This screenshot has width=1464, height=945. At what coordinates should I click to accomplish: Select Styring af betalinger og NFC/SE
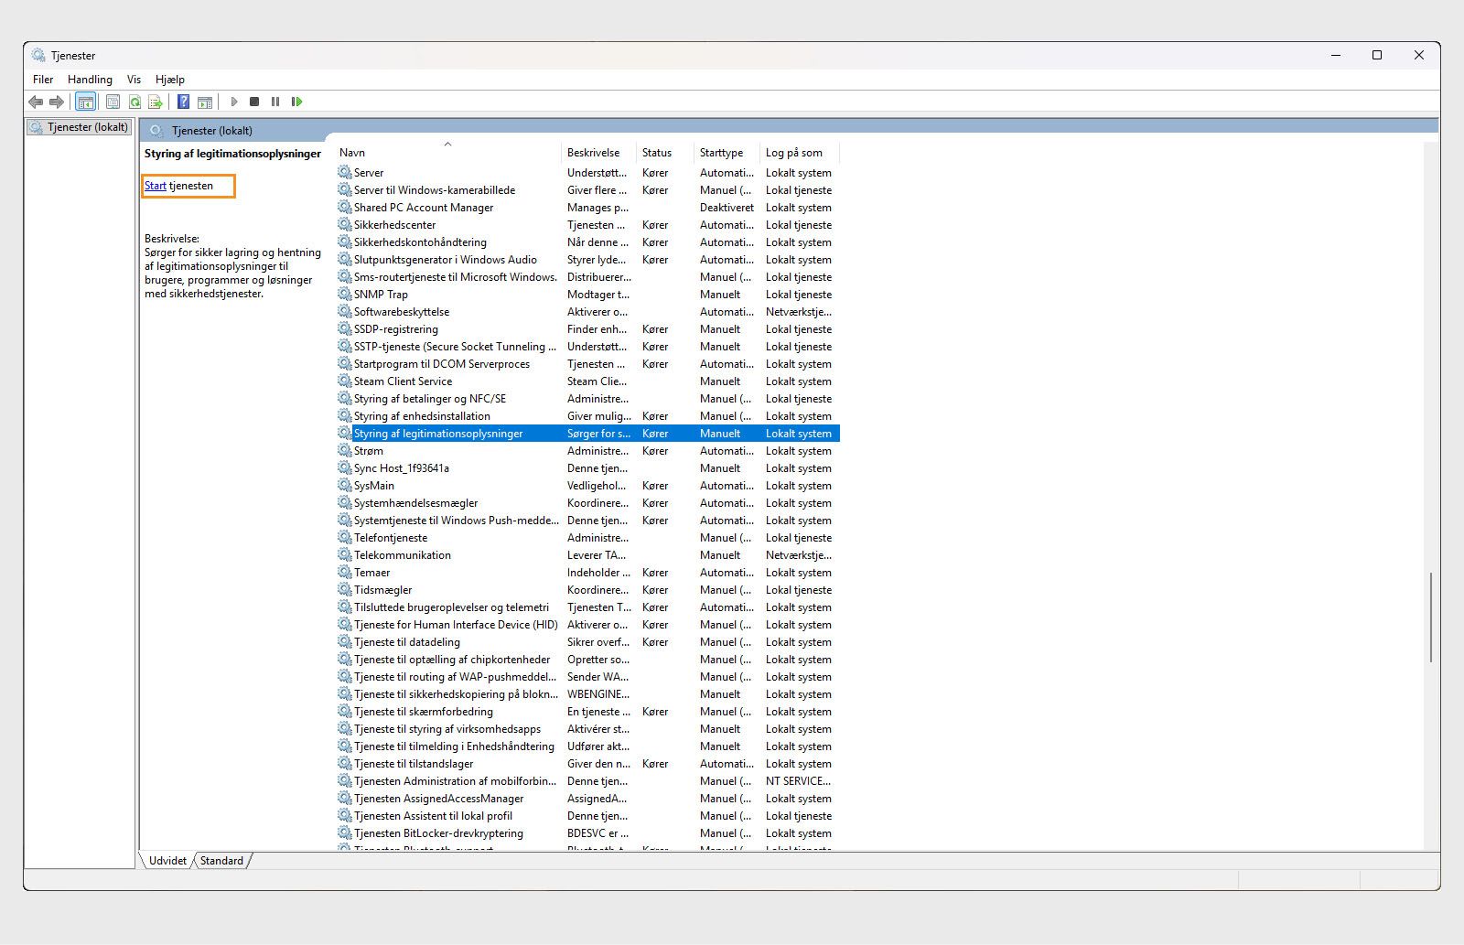(x=588, y=398)
